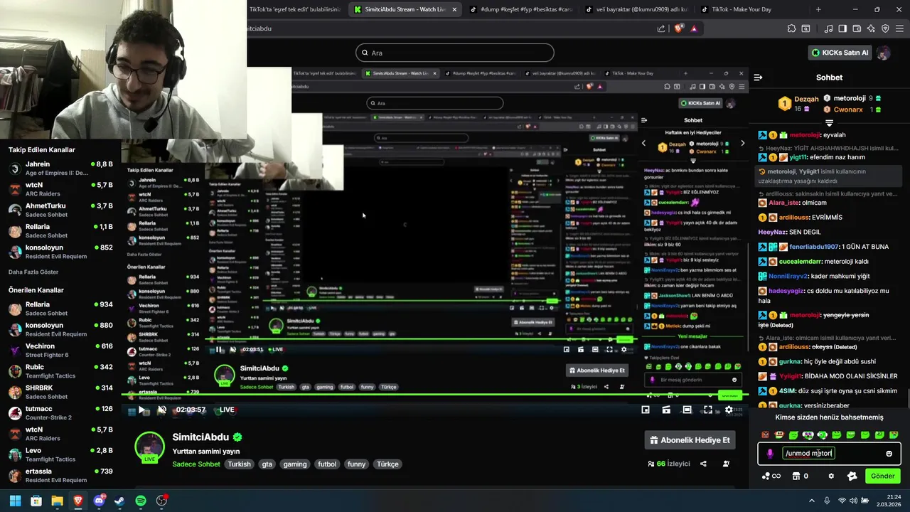Click the share page icon in address bar
Viewport: 910px width, 512px height.
661,28
